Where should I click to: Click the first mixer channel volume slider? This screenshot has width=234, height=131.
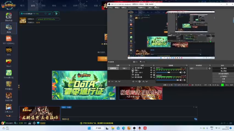[167, 72]
